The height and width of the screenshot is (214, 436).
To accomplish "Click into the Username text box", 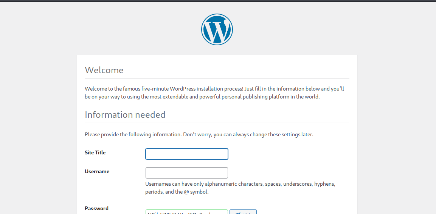I will point(186,173).
